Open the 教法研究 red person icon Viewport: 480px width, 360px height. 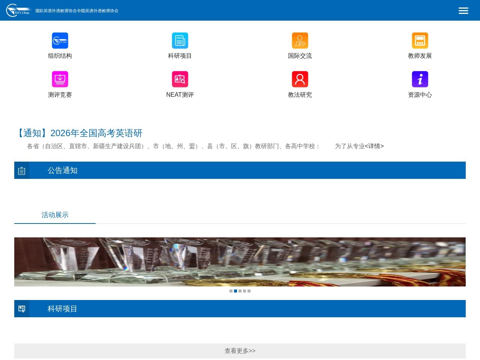(x=300, y=79)
